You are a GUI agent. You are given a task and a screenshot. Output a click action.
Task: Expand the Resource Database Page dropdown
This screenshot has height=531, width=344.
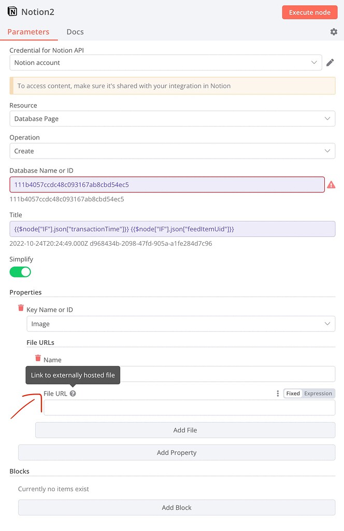click(173, 119)
